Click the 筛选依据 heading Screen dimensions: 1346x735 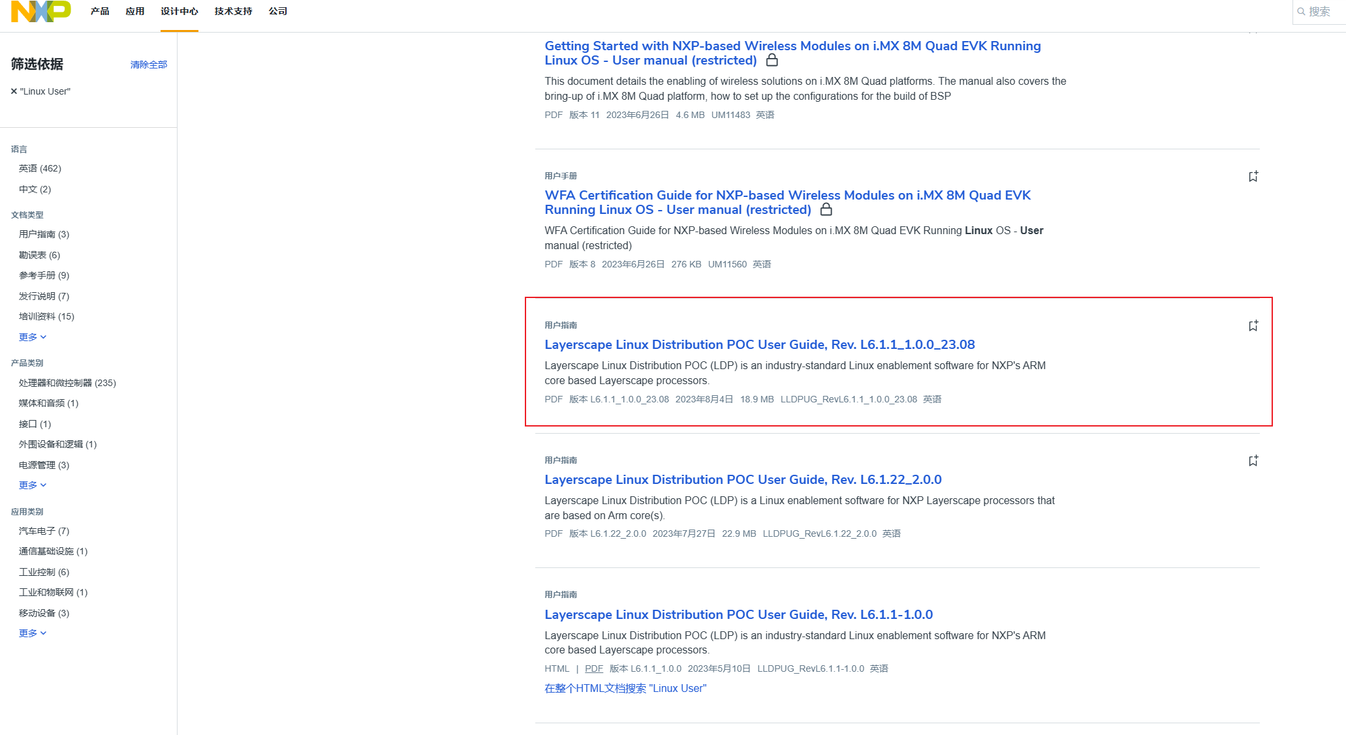pos(37,64)
